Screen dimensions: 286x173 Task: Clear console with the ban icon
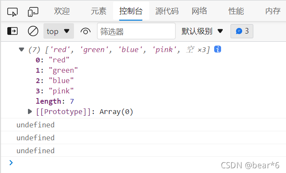[x=33, y=31]
